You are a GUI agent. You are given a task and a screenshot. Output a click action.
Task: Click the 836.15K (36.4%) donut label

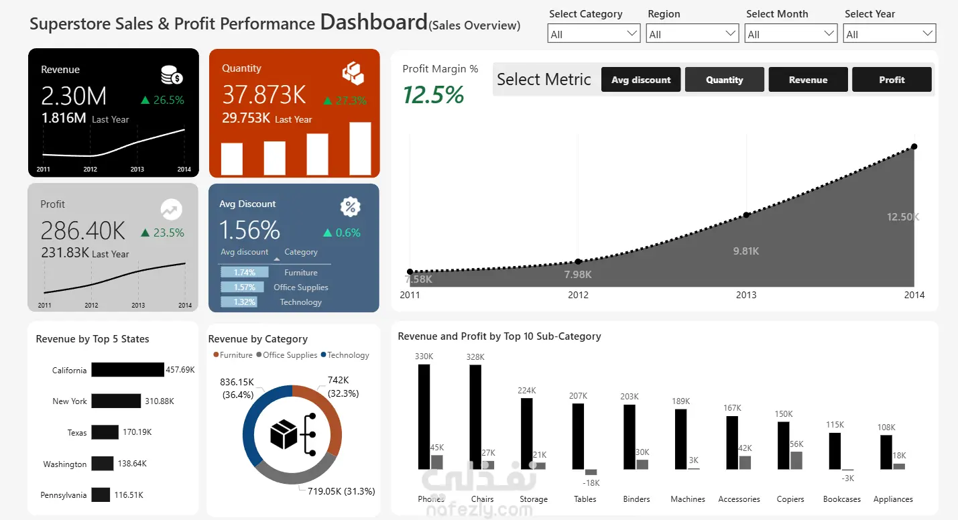coord(237,388)
